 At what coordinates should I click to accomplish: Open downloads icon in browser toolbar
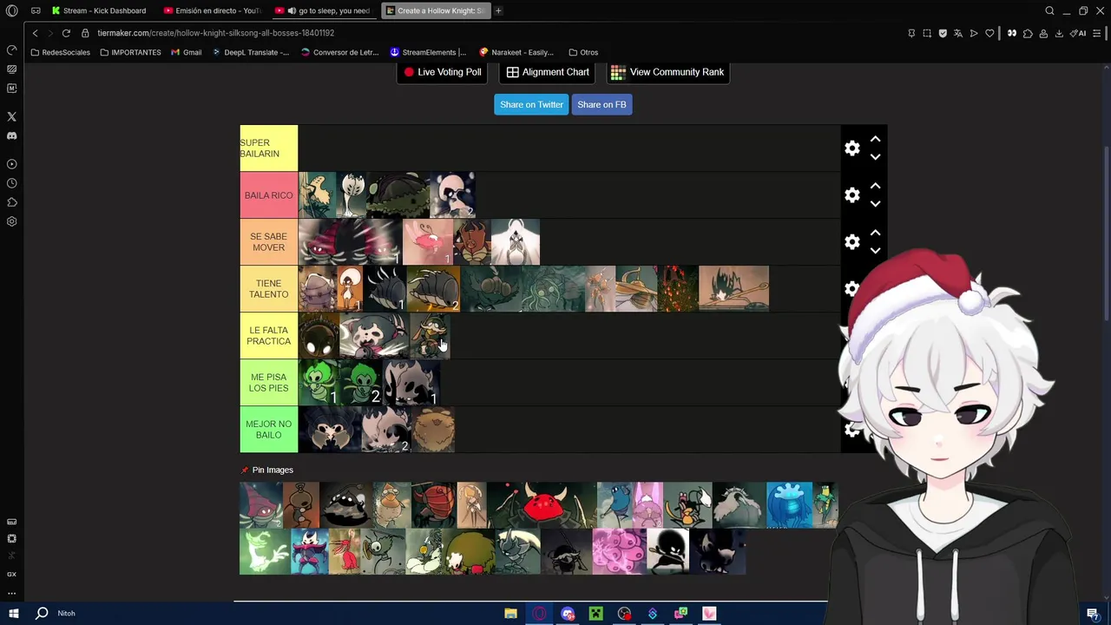[1059, 33]
